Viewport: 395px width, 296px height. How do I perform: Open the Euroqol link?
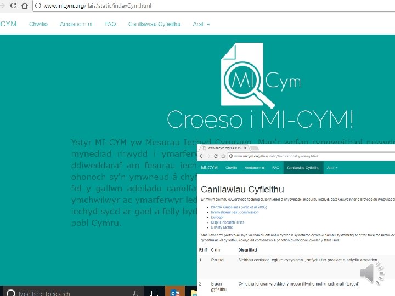coord(217,217)
